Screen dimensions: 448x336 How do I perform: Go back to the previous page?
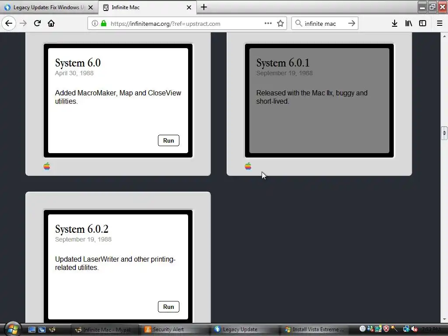pyautogui.click(x=9, y=24)
